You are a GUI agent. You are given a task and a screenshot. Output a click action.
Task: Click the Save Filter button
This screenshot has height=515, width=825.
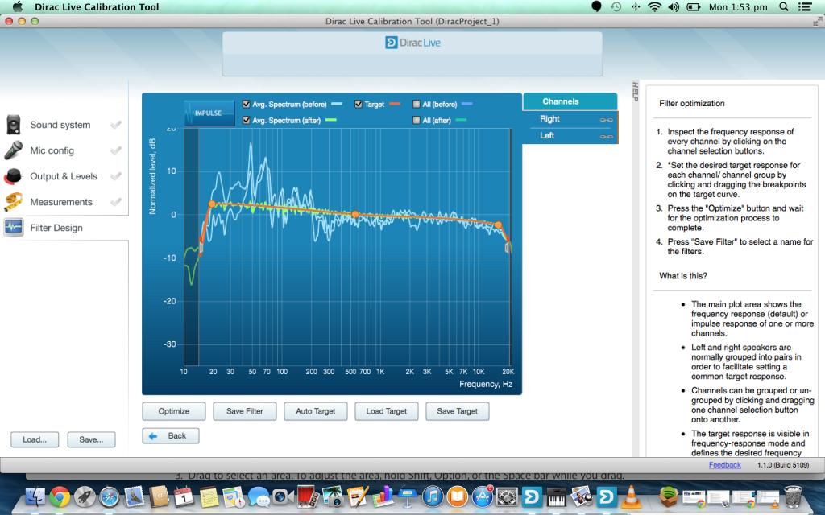pyautogui.click(x=245, y=411)
